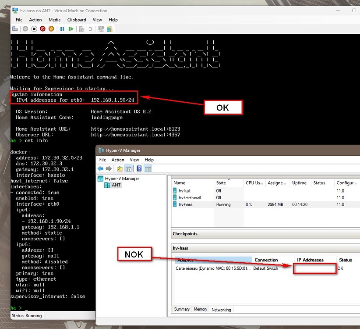Screen dimensions: 360x329
Task: Switch to the Summary tab
Action: click(181, 309)
